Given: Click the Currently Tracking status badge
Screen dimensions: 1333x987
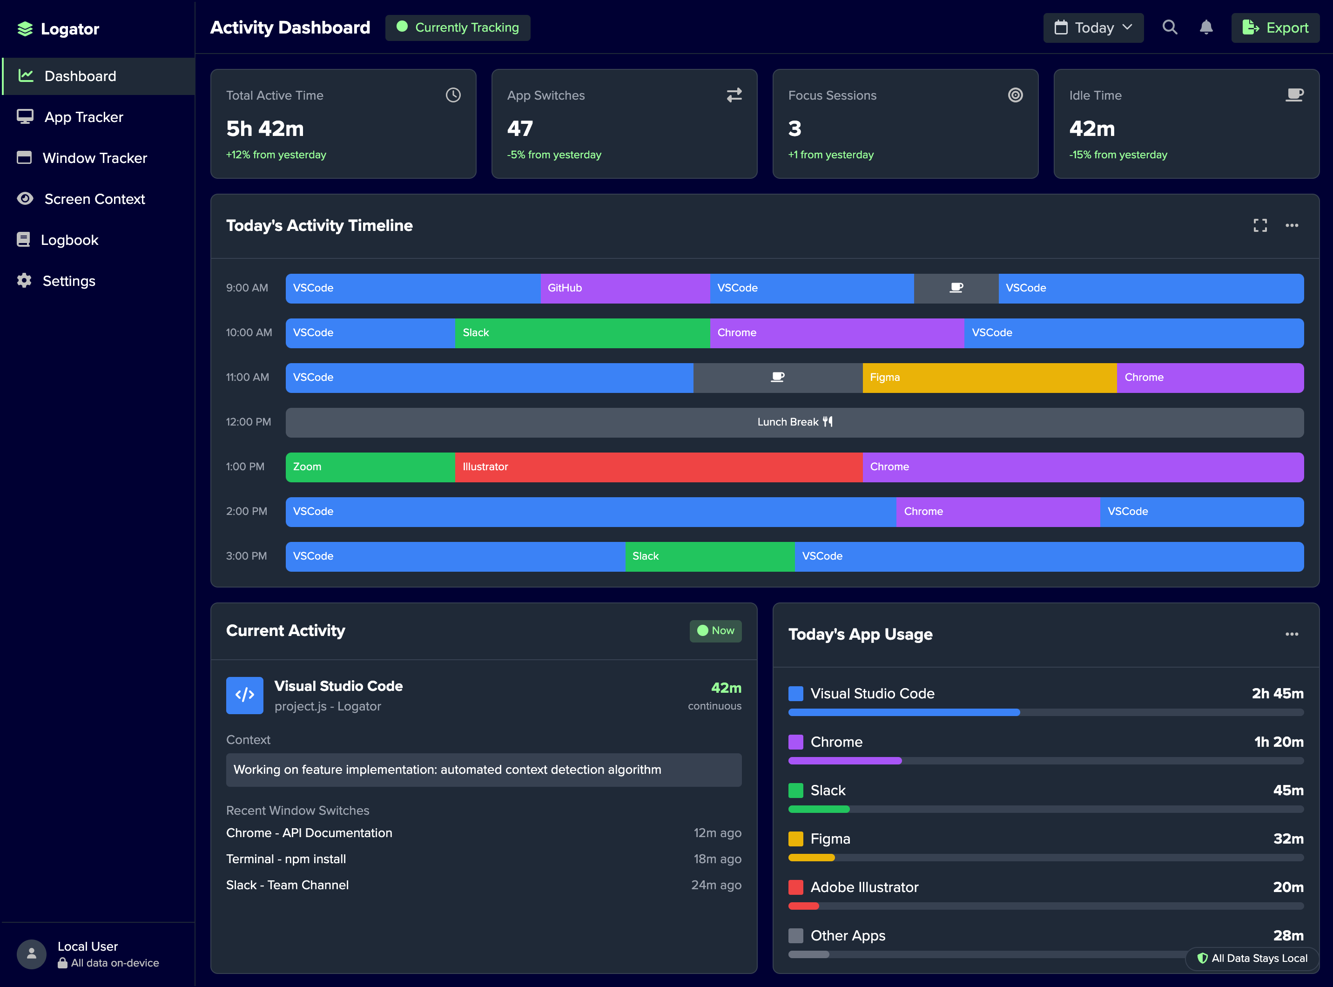Looking at the screenshot, I should coord(458,27).
